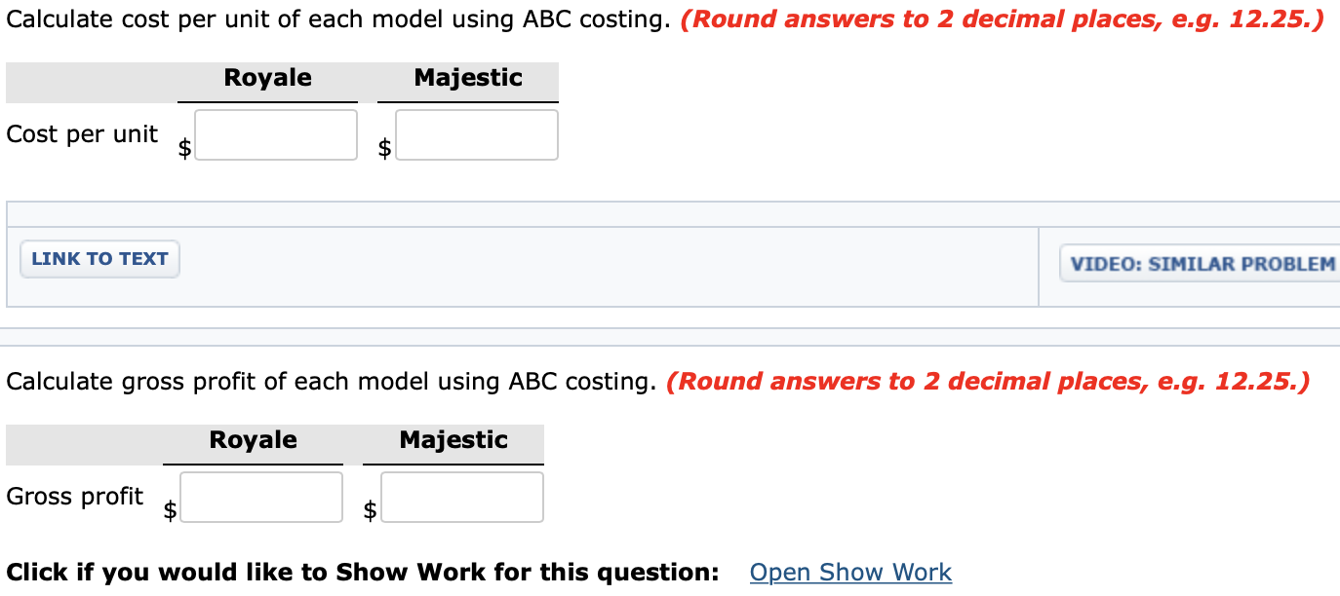This screenshot has height=596, width=1340.
Task: Click the dollar sign beside Royale cost field
Action: [x=183, y=148]
